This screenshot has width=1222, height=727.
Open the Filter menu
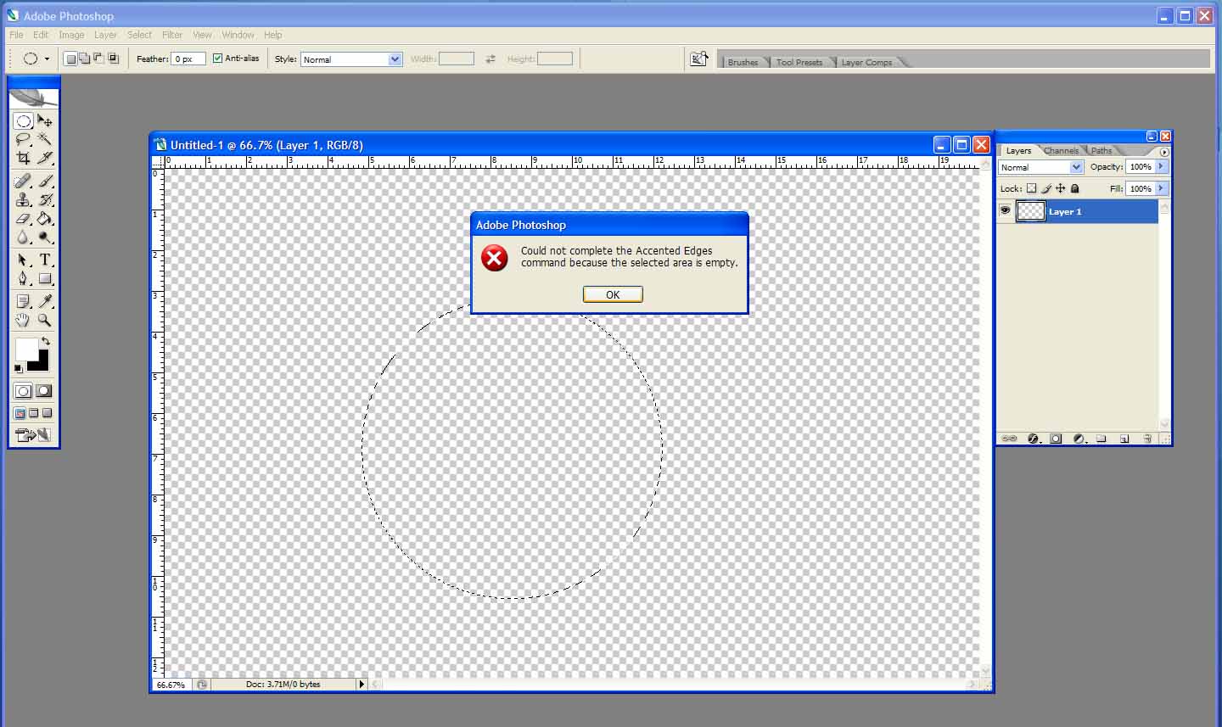pyautogui.click(x=172, y=35)
